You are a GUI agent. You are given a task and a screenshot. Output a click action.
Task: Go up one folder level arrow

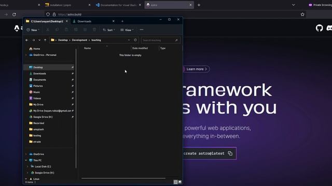click(45, 40)
